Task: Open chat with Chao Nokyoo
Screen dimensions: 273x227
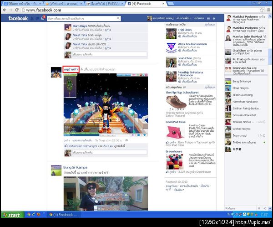Action: [x=246, y=88]
